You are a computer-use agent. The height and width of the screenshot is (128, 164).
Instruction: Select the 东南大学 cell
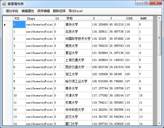[78, 103]
